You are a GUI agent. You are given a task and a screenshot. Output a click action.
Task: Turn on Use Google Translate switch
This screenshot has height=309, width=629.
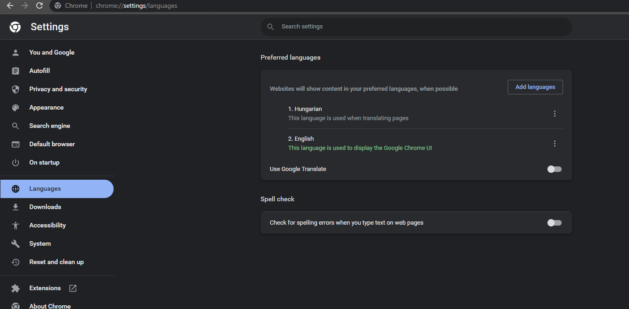pos(554,169)
